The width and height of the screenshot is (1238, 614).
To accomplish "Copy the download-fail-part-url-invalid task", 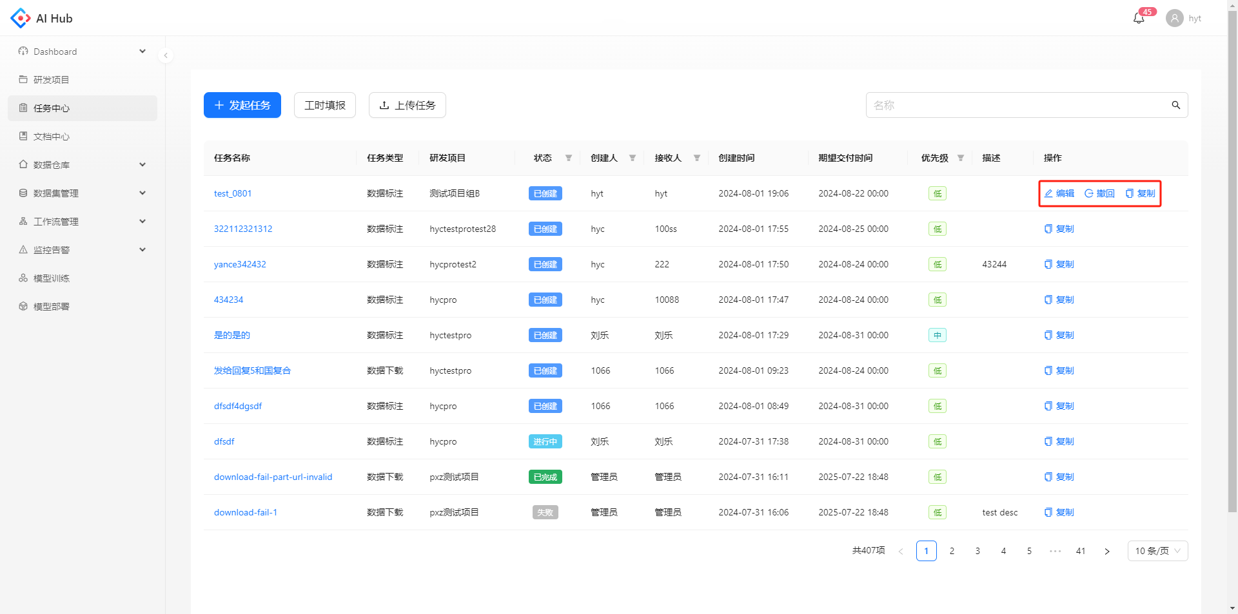I will pyautogui.click(x=1059, y=477).
